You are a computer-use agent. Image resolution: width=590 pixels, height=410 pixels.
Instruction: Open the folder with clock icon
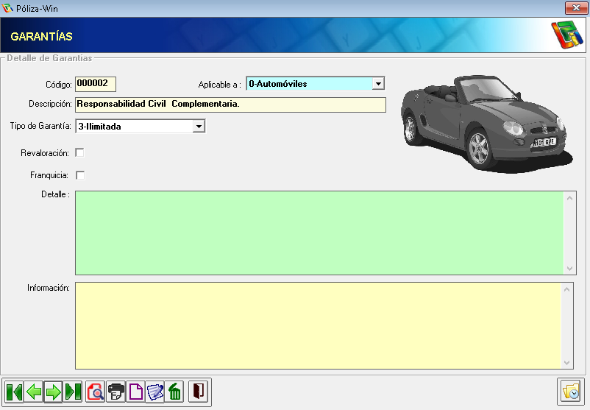tap(570, 392)
